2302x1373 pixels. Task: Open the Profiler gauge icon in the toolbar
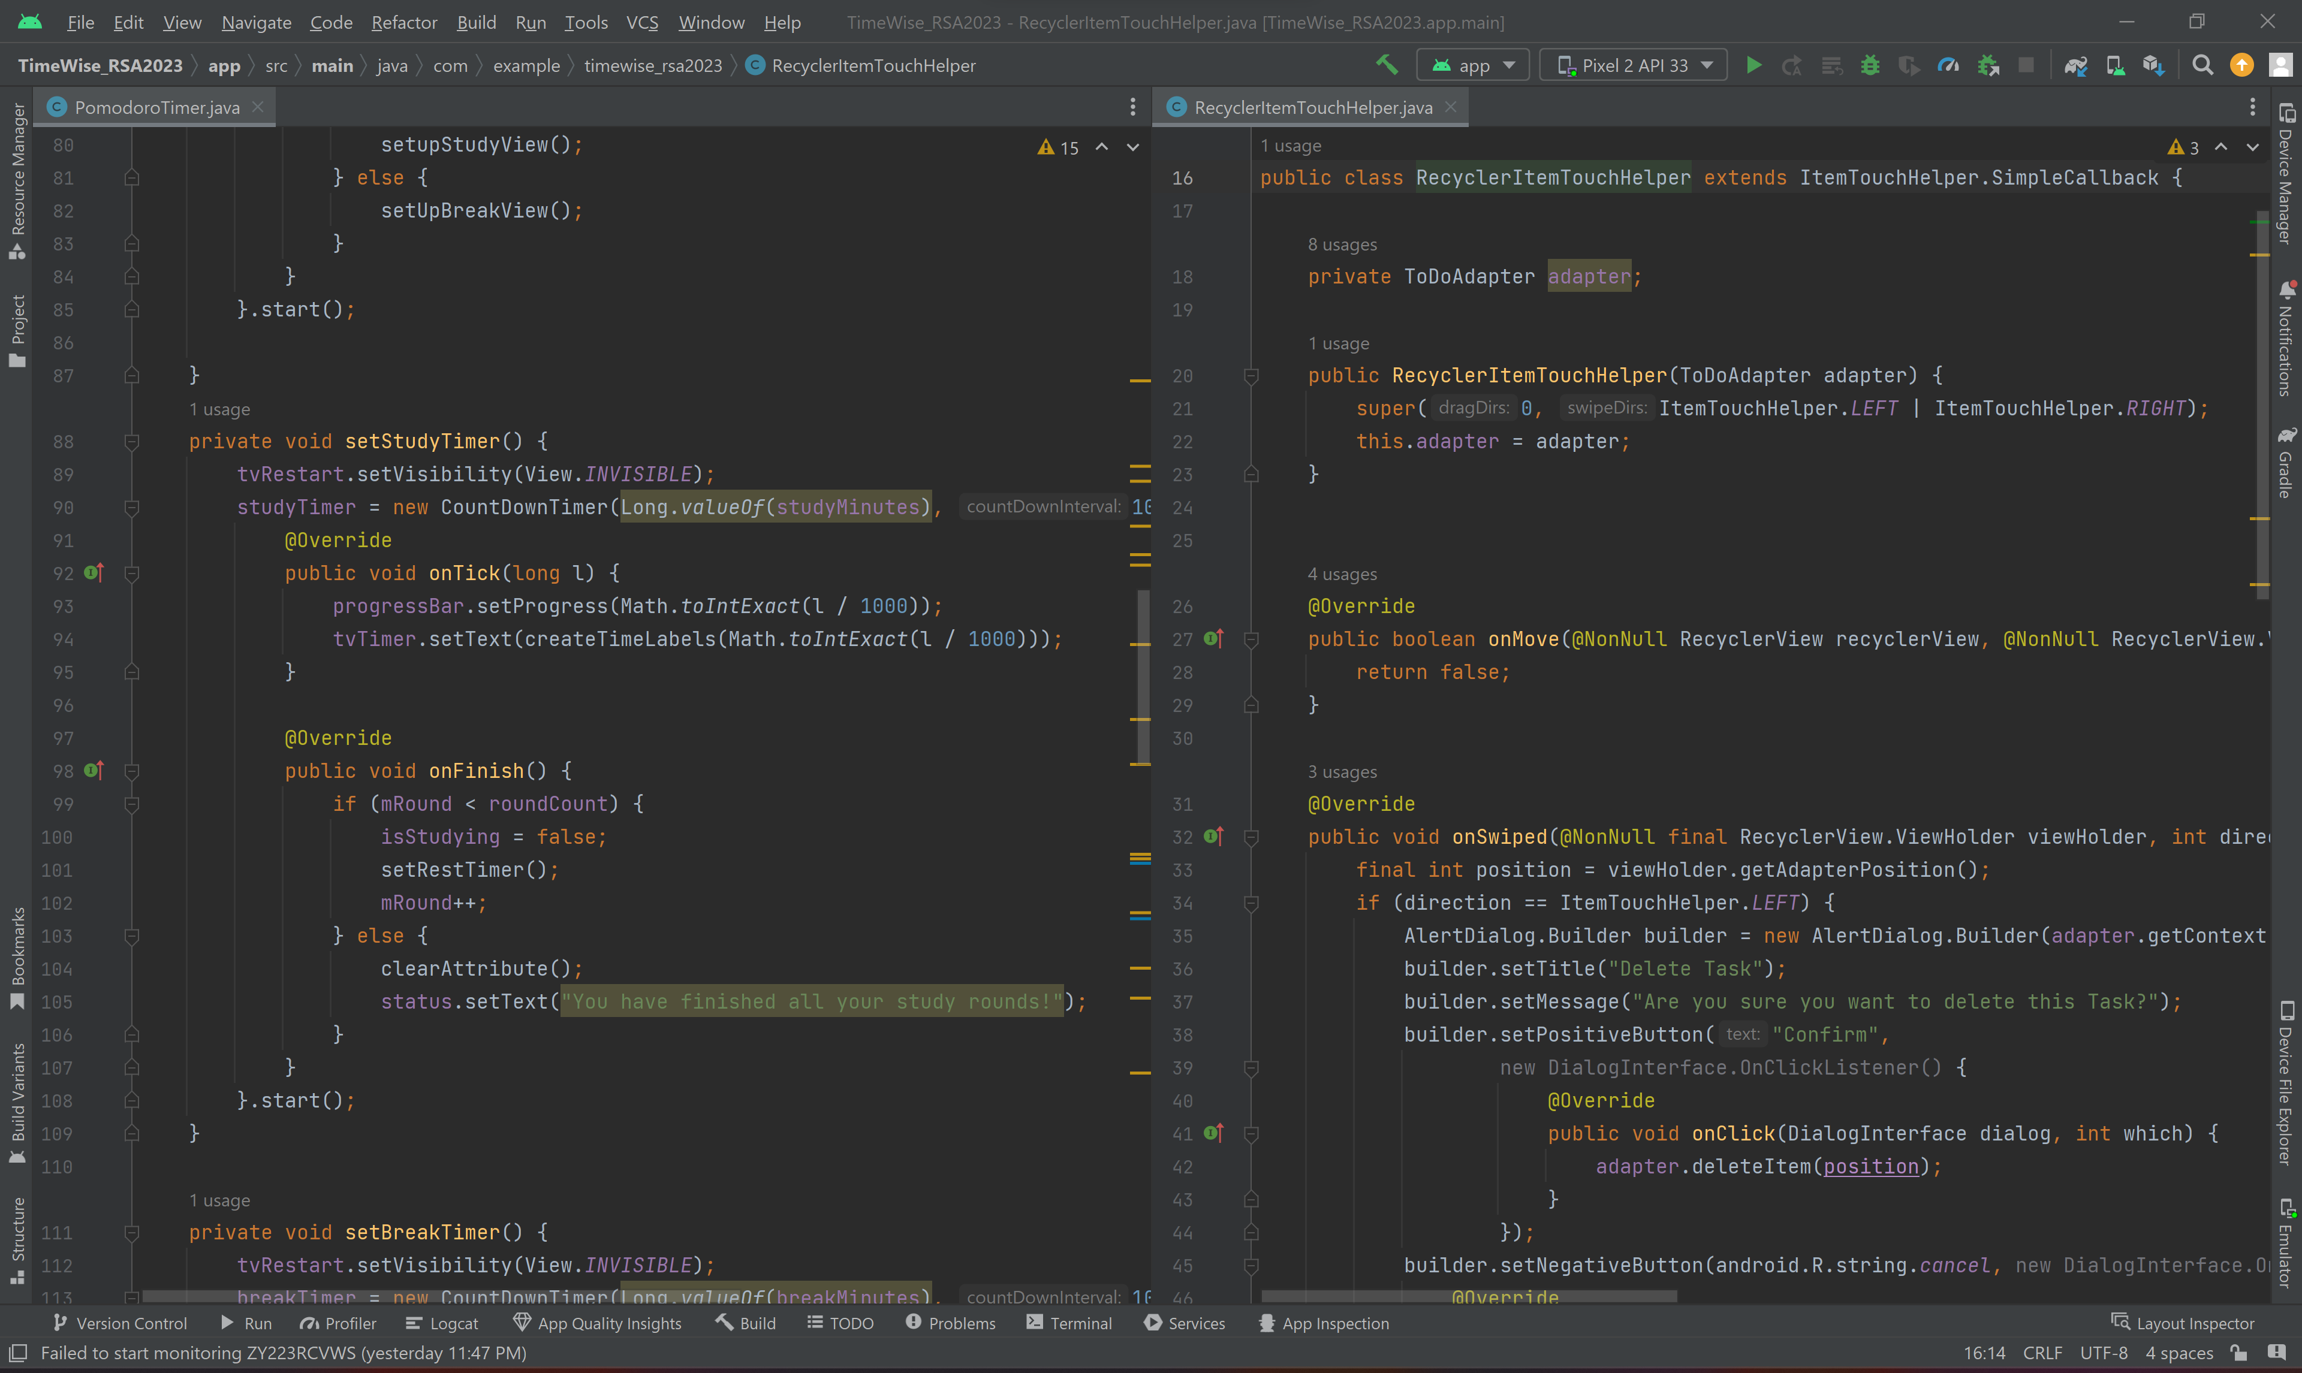[x=1948, y=65]
